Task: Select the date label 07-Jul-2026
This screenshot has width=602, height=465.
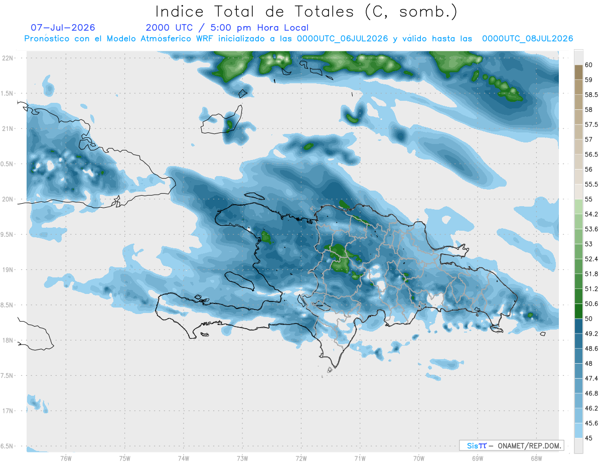Action: coord(63,28)
